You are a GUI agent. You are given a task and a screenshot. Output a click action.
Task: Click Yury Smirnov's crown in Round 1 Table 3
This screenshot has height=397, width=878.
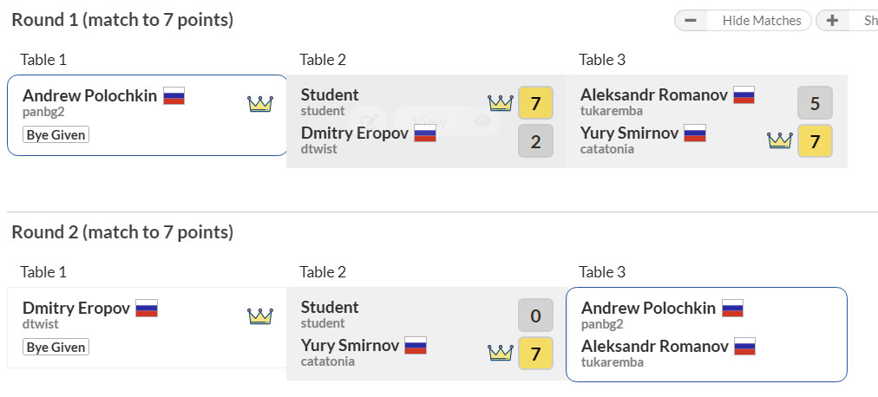pyautogui.click(x=780, y=140)
